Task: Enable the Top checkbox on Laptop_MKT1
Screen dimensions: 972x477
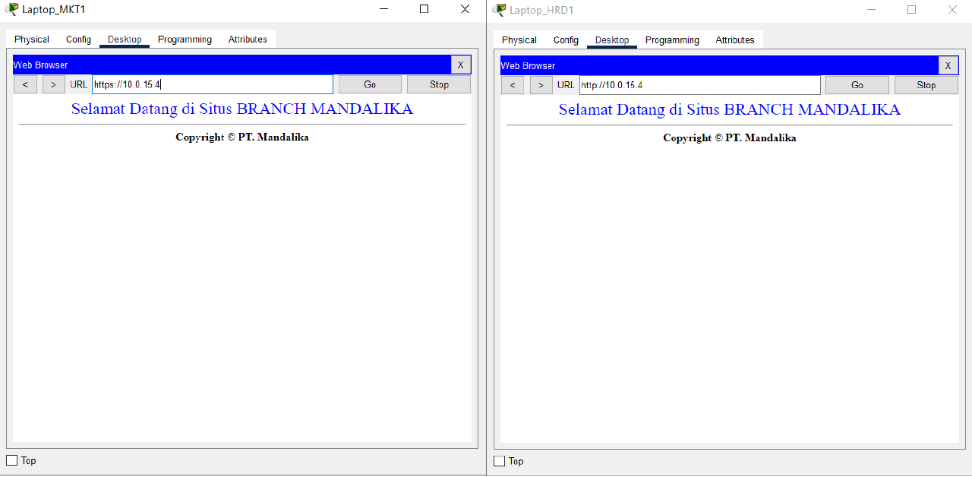Action: [11, 460]
